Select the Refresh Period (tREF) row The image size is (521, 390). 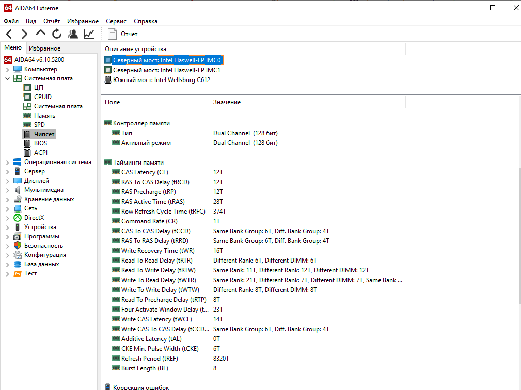coord(253,359)
